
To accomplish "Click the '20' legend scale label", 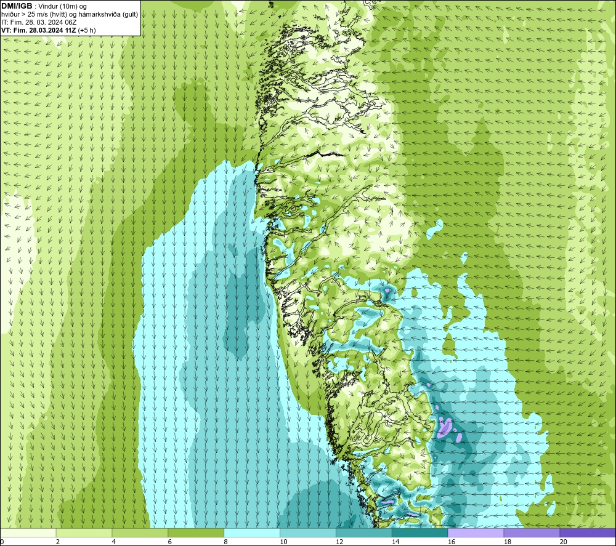I will tap(564, 542).
